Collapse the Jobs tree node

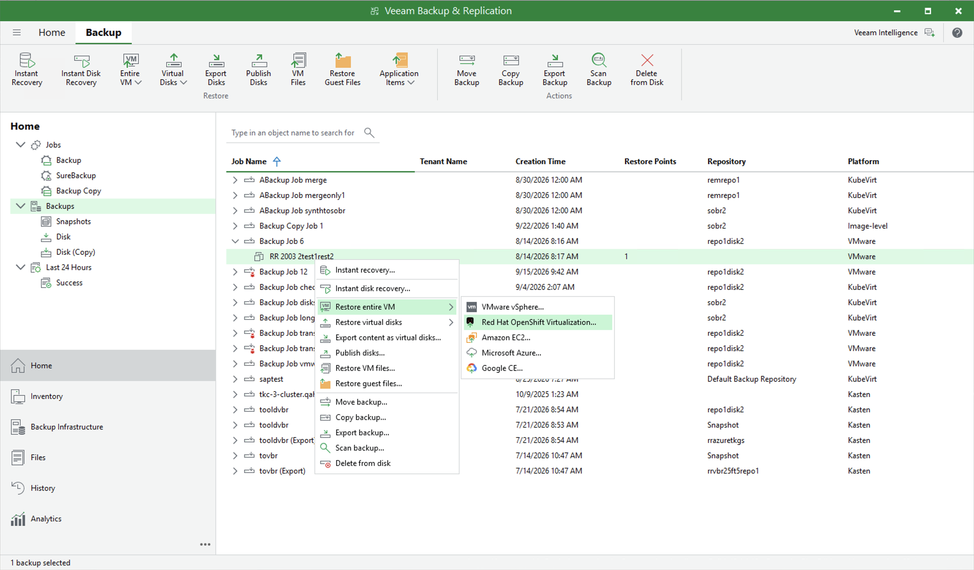[20, 145]
